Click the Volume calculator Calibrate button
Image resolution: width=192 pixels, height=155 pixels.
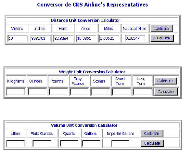point(152,134)
